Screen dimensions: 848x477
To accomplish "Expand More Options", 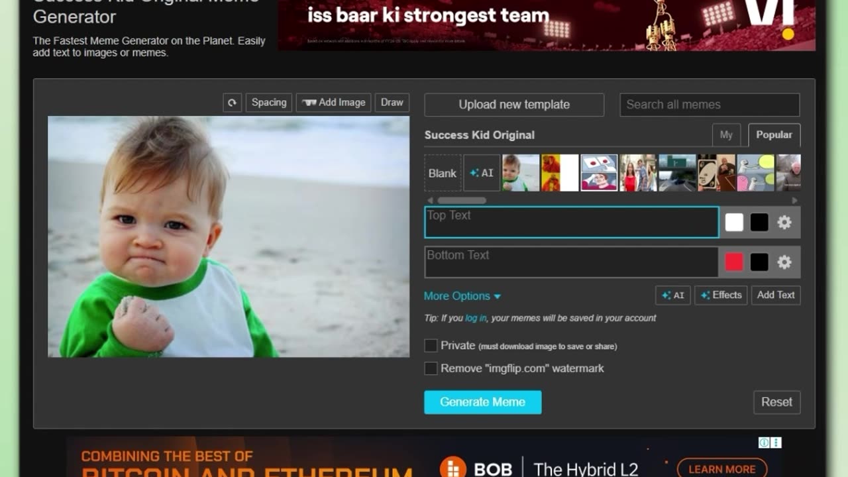I will click(x=462, y=296).
